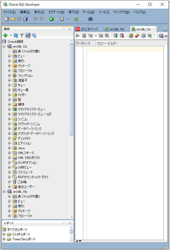Select the Java tree item
The height and width of the screenshot is (250, 170).
point(21,148)
